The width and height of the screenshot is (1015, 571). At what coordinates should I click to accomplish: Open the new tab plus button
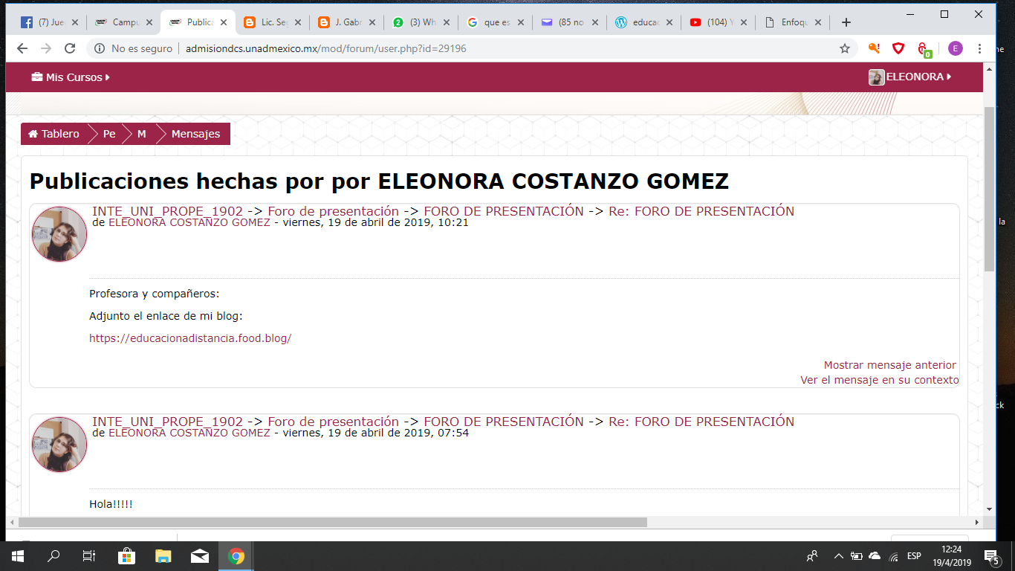(846, 22)
